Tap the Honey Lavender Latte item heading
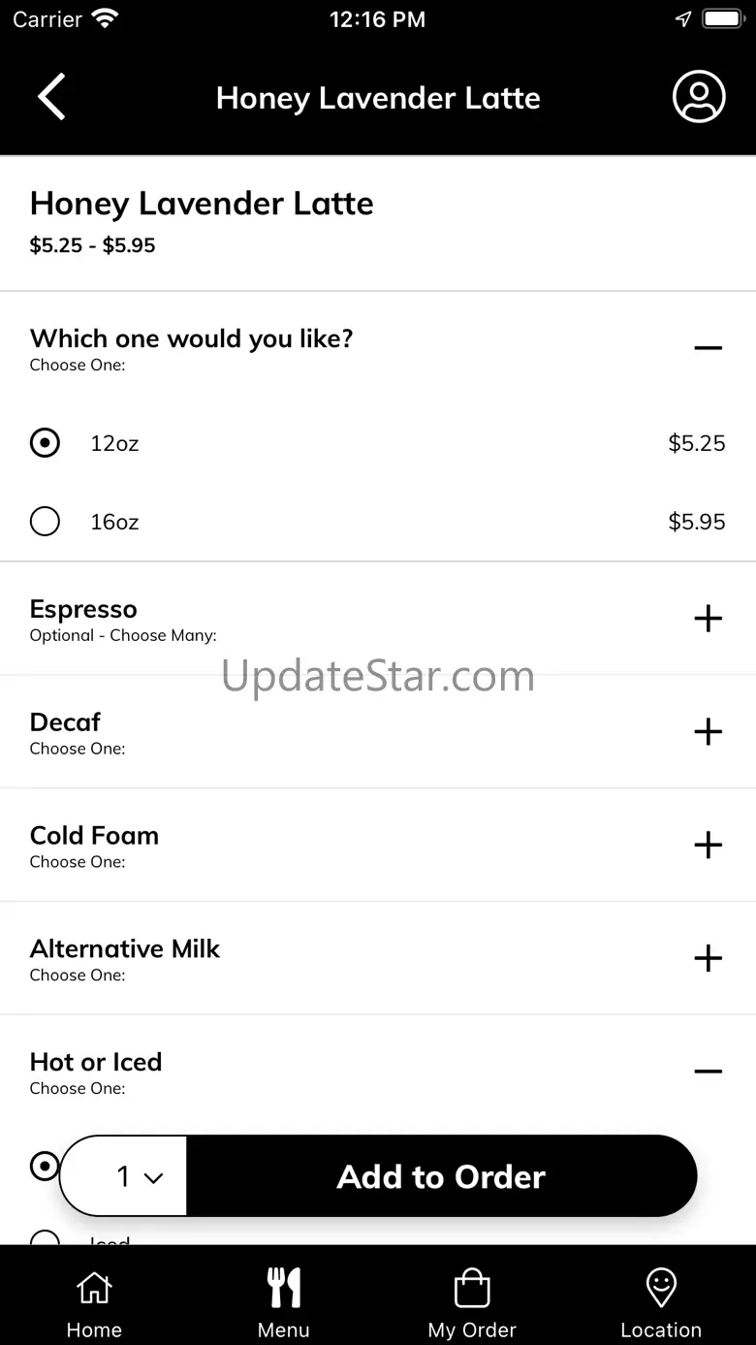The image size is (756, 1345). pyautogui.click(x=202, y=204)
